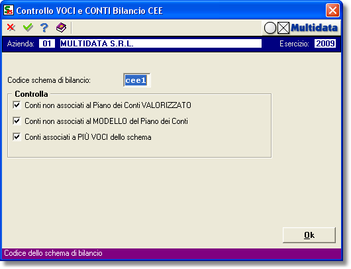Toggle Conti non associati al MODELLO checkbox

(x=17, y=121)
